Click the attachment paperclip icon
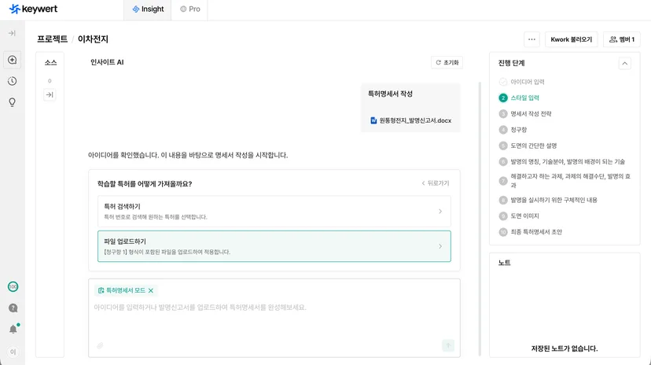 coord(100,345)
